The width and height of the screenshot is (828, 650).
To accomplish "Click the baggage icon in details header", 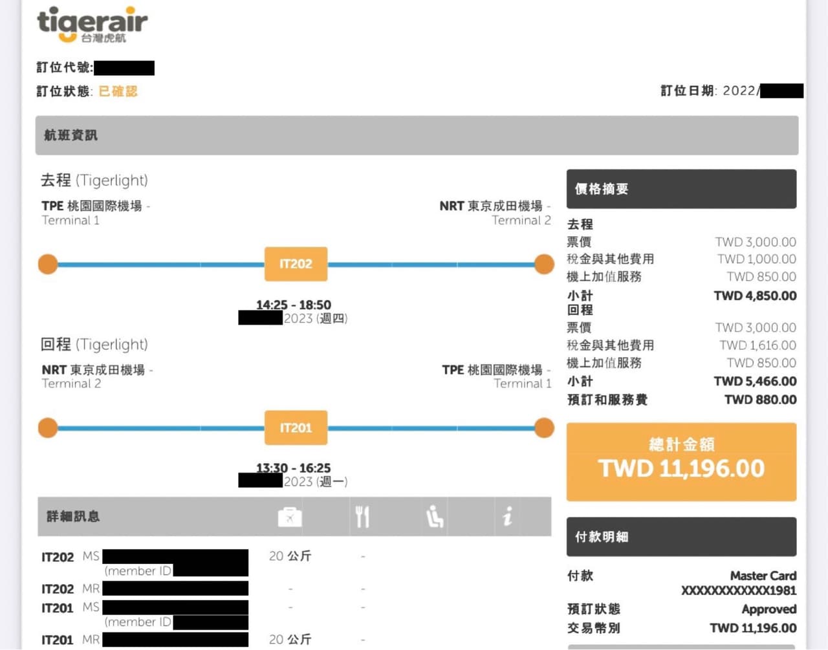I will pos(290,517).
